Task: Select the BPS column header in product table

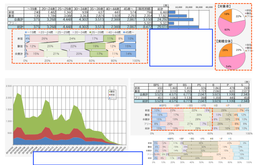Action: [x=156, y=85]
